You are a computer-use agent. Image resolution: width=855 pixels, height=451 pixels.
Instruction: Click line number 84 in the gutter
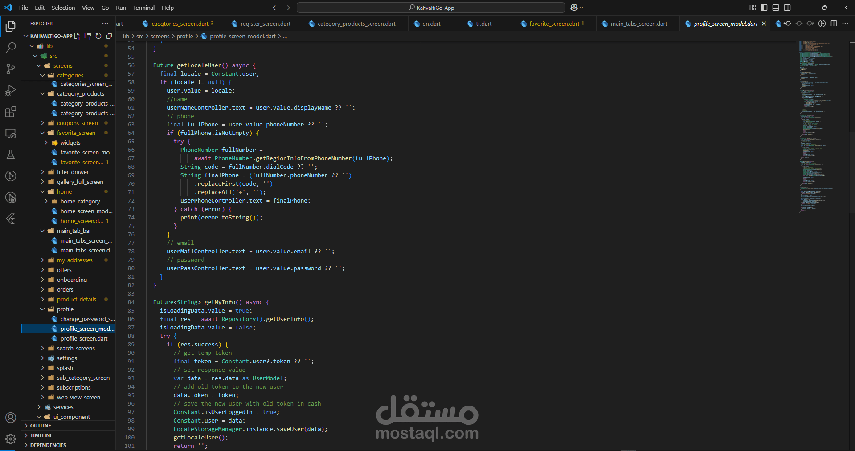131,302
